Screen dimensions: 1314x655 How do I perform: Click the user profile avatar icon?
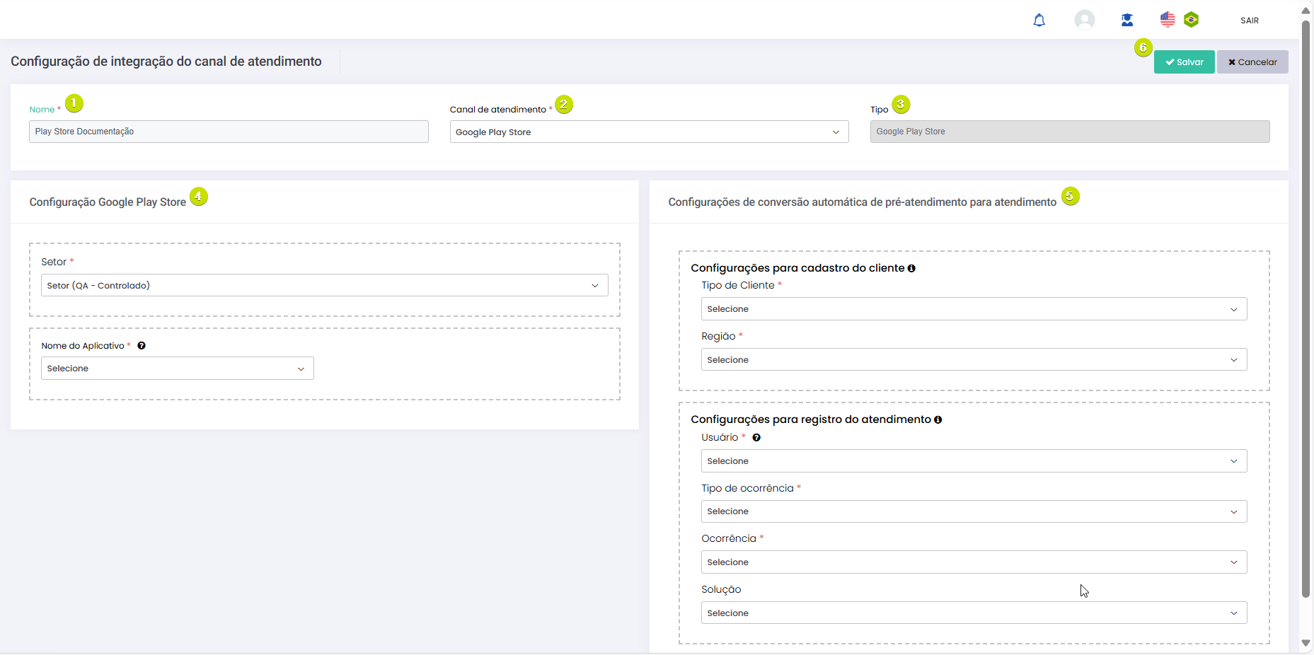tap(1084, 20)
